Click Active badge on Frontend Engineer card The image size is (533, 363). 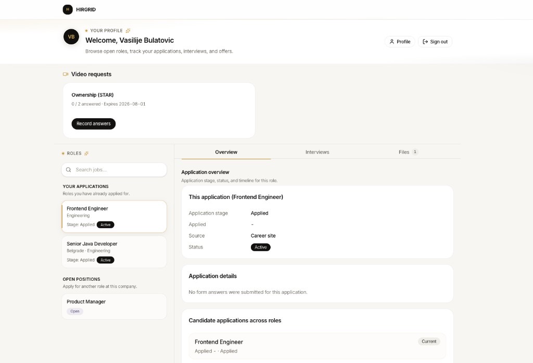point(105,225)
